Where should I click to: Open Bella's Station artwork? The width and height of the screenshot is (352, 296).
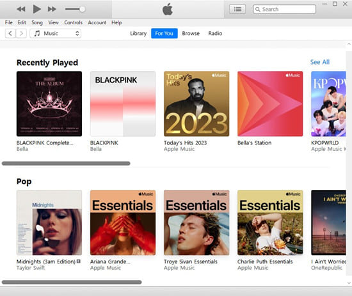click(270, 104)
